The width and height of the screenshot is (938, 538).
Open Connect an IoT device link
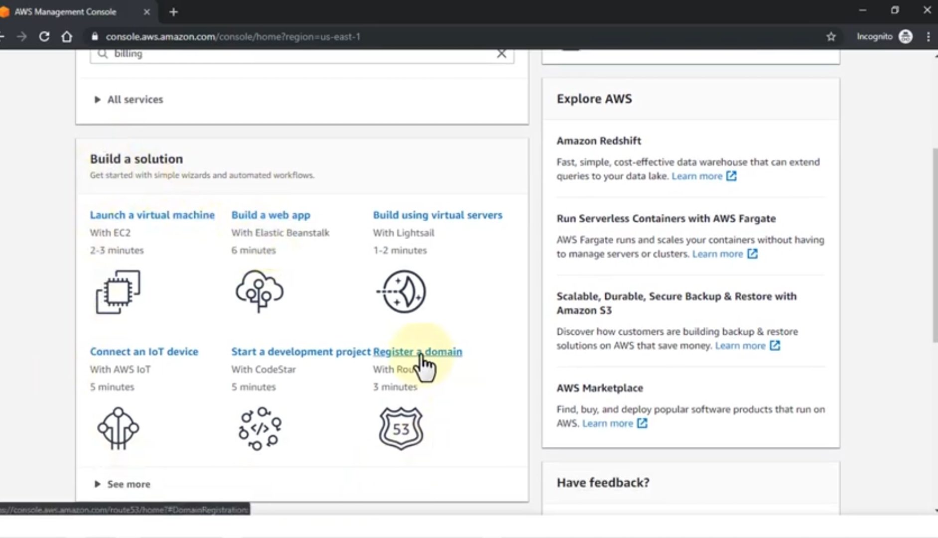[144, 351]
